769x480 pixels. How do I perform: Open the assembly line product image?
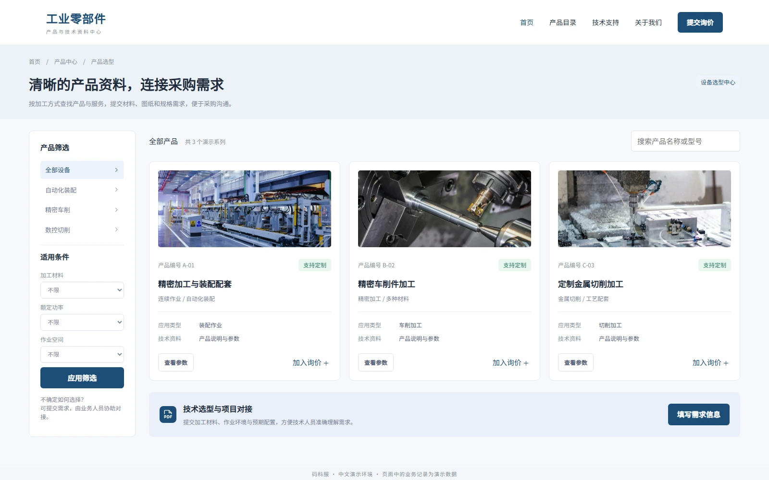[245, 209]
